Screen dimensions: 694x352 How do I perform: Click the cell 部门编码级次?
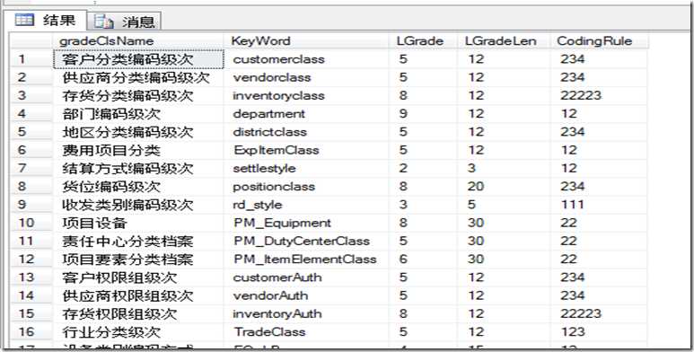tap(138, 114)
